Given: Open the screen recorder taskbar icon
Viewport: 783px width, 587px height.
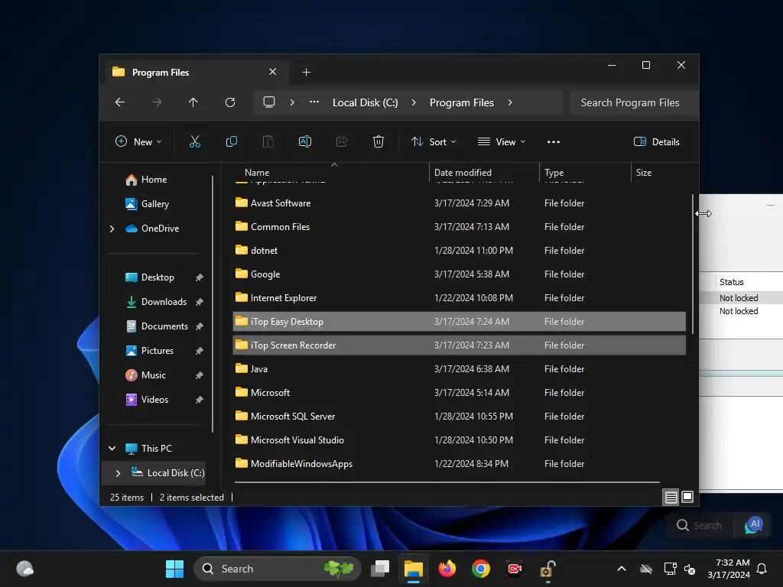Looking at the screenshot, I should tap(515, 569).
